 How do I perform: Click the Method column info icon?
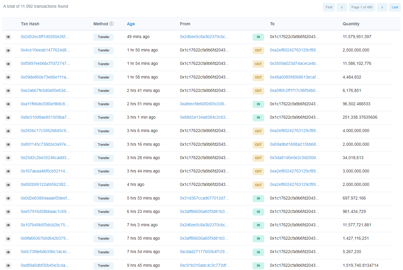click(112, 24)
